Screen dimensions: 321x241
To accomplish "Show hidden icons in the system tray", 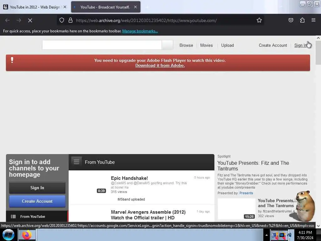I will [266, 235].
